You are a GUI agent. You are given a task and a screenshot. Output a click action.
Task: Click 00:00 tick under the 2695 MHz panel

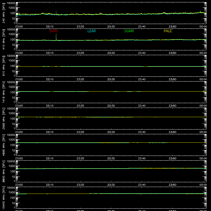pos(203,132)
